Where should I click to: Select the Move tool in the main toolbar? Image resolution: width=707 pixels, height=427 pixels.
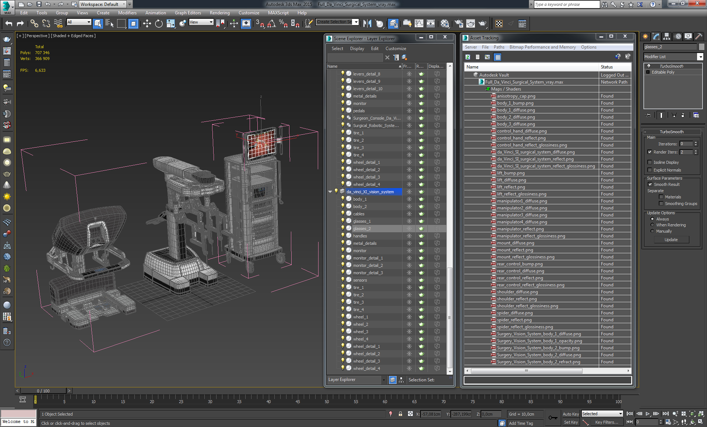(147, 24)
